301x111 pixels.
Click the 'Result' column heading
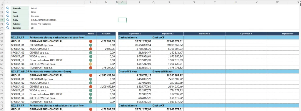click(x=91, y=33)
